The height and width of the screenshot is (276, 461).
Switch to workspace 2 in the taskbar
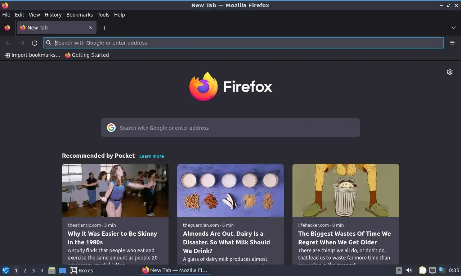tap(24, 271)
